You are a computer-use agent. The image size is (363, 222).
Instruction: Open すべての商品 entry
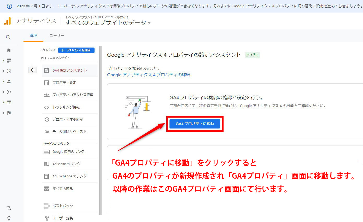69,189
